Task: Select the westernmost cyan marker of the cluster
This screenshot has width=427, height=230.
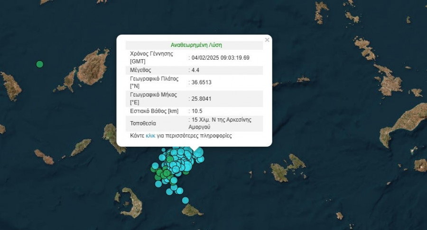Action: pos(155,166)
